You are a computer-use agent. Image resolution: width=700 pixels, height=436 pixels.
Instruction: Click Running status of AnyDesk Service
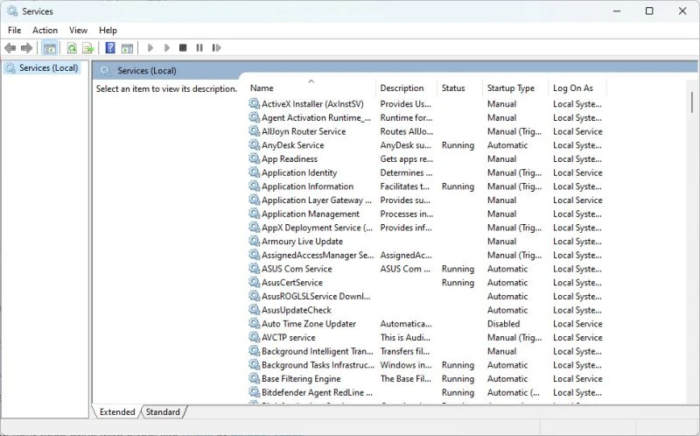[x=458, y=144]
